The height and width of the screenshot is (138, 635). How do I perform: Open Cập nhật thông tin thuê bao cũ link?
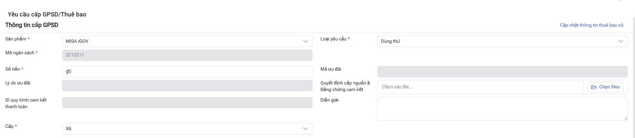pyautogui.click(x=591, y=25)
